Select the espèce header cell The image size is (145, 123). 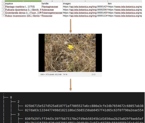tap(23, 4)
